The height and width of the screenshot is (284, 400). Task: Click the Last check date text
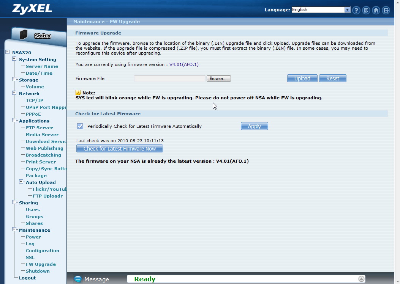pyautogui.click(x=120, y=141)
